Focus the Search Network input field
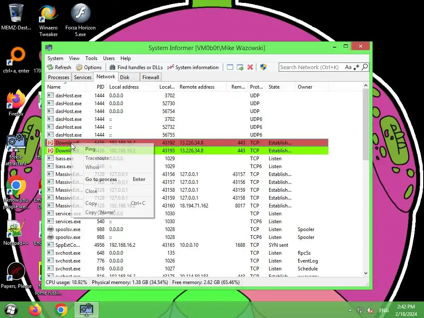 click(x=311, y=67)
